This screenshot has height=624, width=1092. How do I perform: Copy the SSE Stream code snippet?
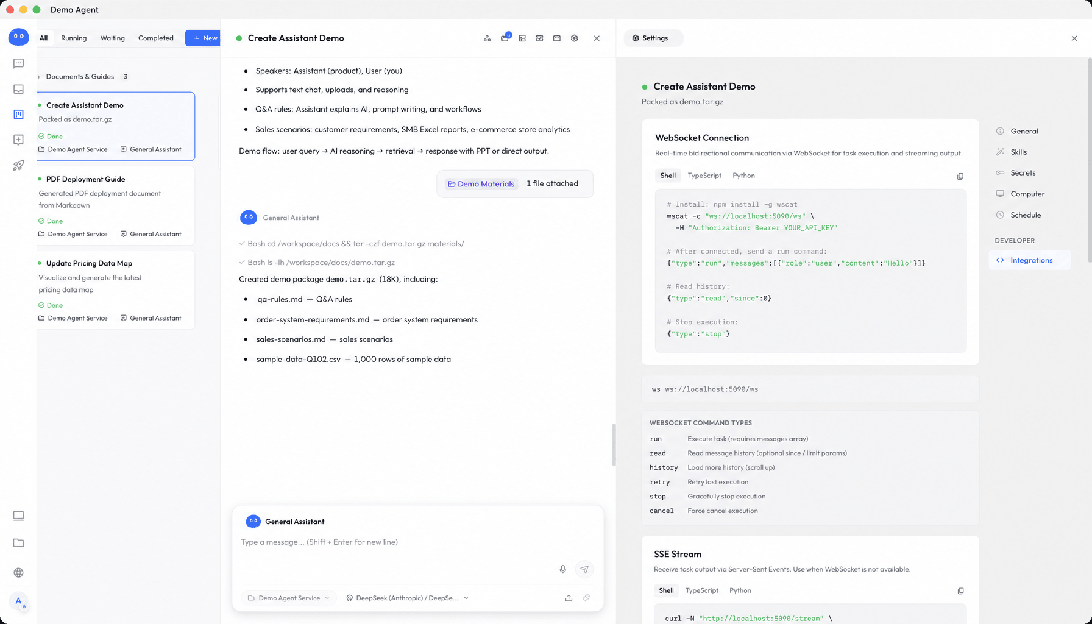click(x=961, y=591)
